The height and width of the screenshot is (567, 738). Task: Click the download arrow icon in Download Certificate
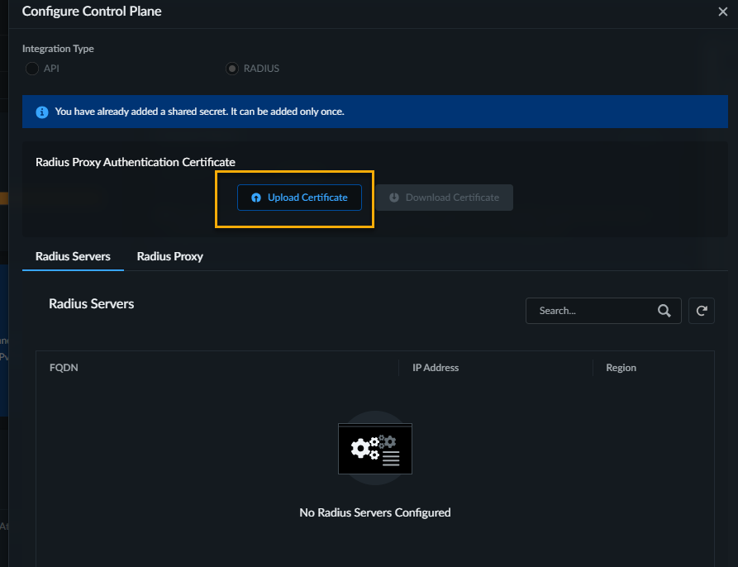tap(394, 198)
